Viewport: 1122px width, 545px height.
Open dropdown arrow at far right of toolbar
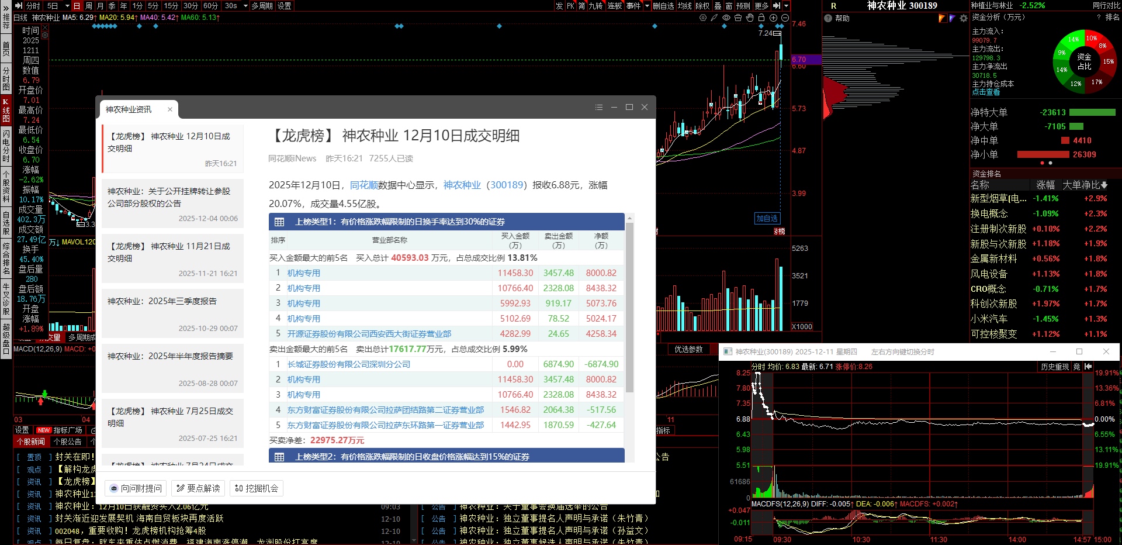tap(786, 5)
